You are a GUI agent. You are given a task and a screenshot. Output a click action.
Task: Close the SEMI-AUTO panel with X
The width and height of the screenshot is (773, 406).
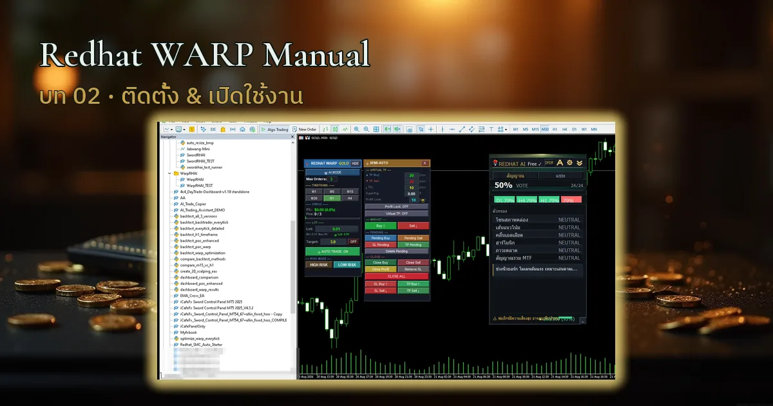[425, 163]
